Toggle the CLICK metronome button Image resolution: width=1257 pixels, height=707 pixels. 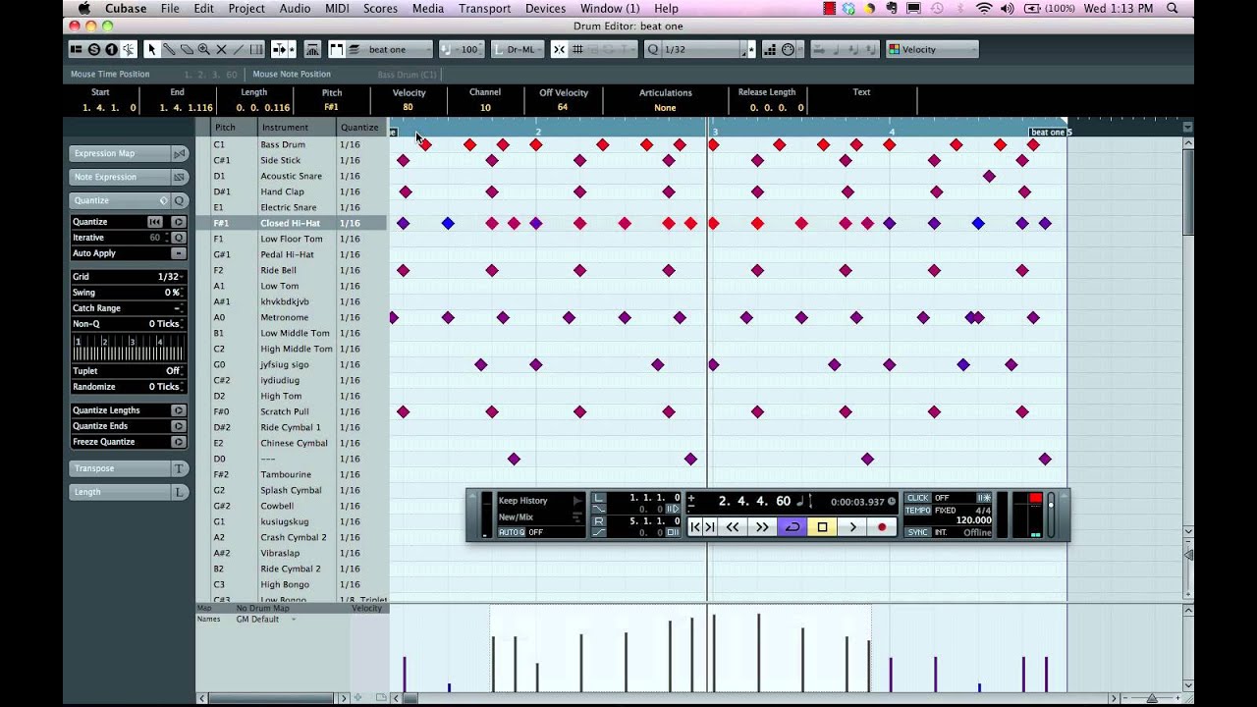tap(917, 498)
